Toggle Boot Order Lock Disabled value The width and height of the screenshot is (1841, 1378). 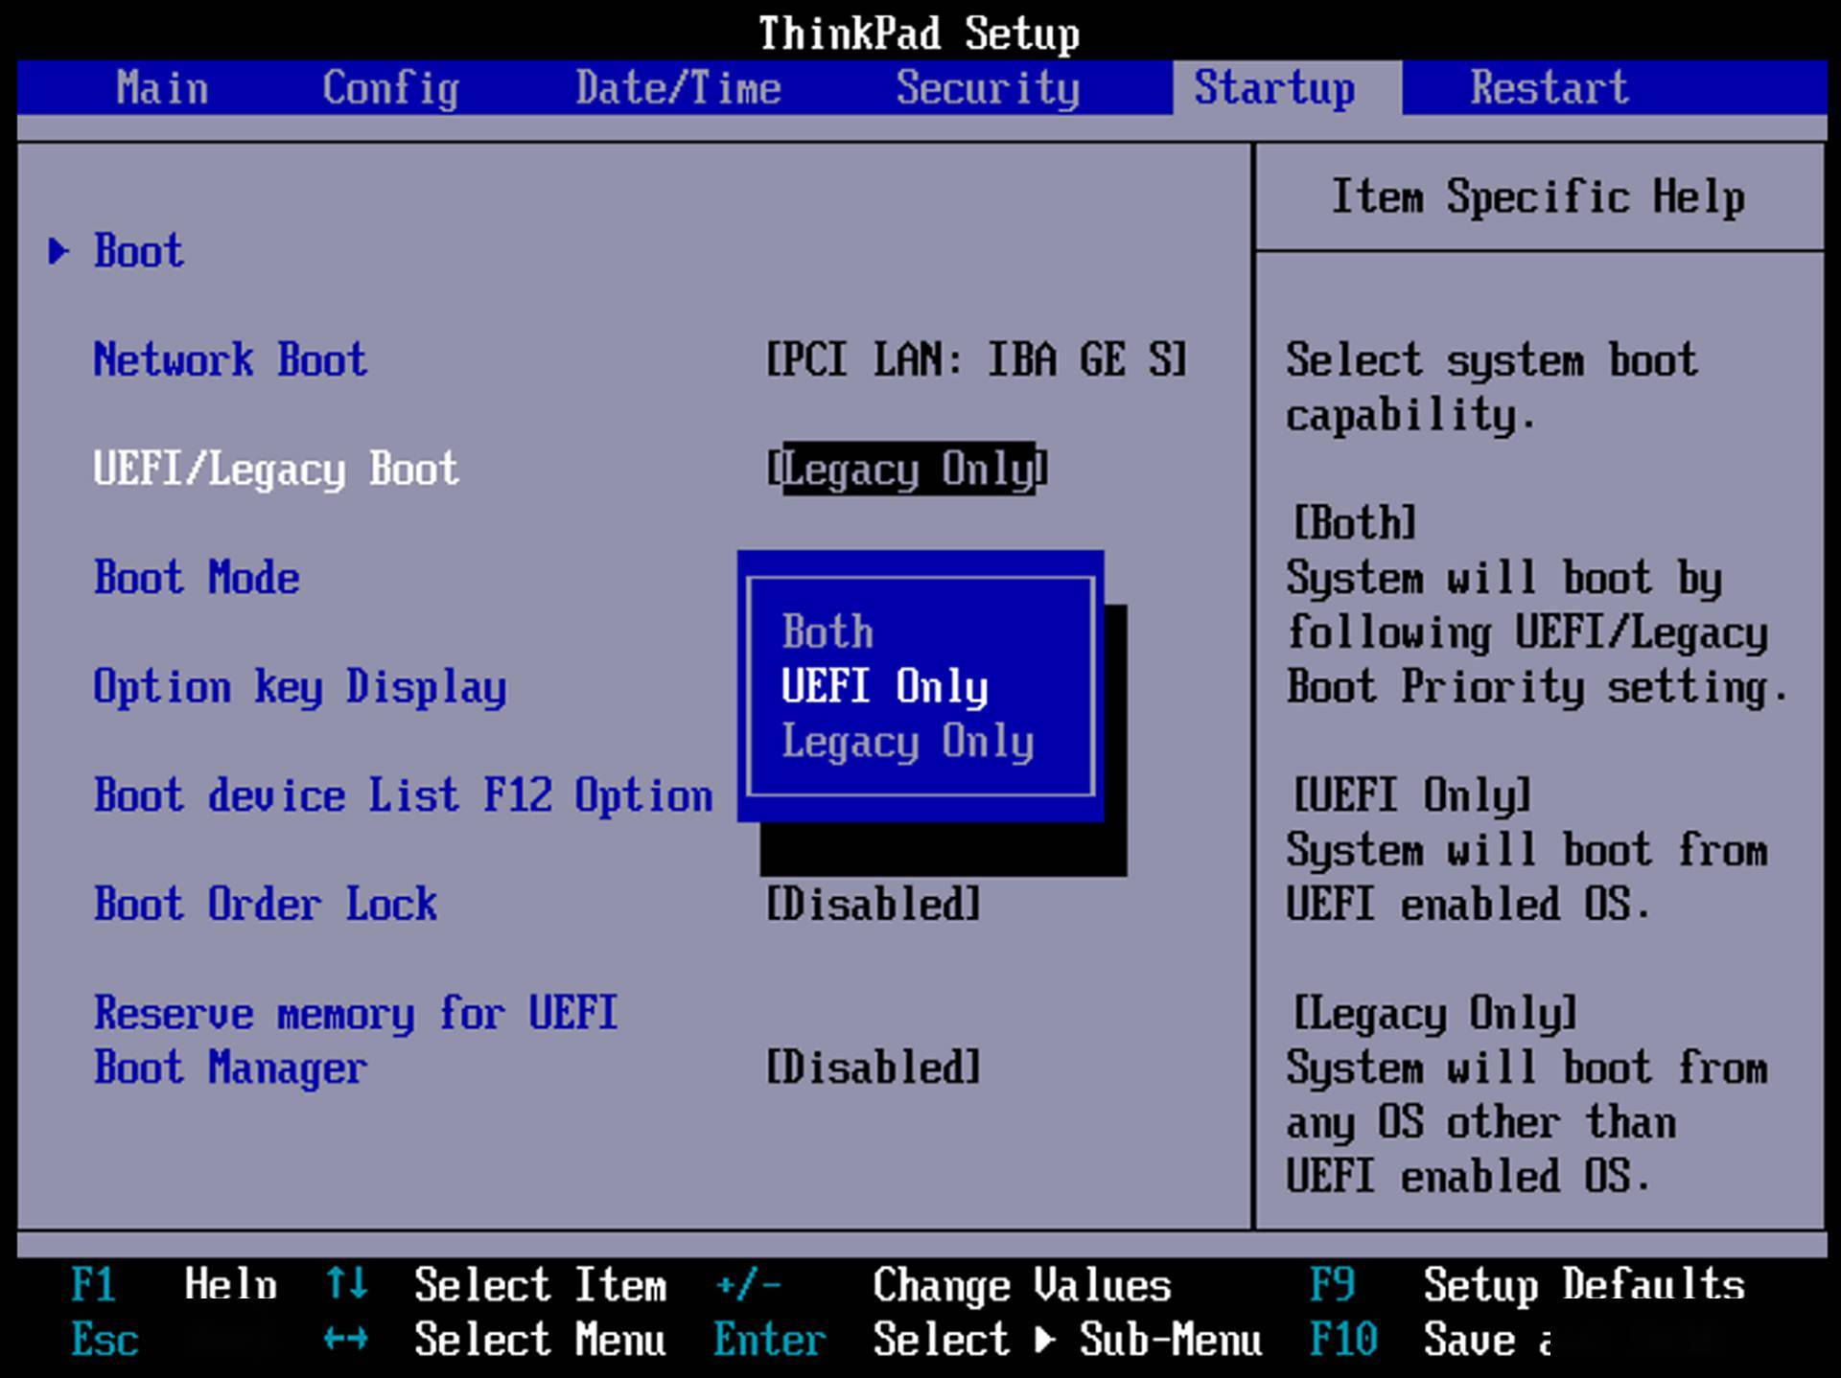pos(874,905)
